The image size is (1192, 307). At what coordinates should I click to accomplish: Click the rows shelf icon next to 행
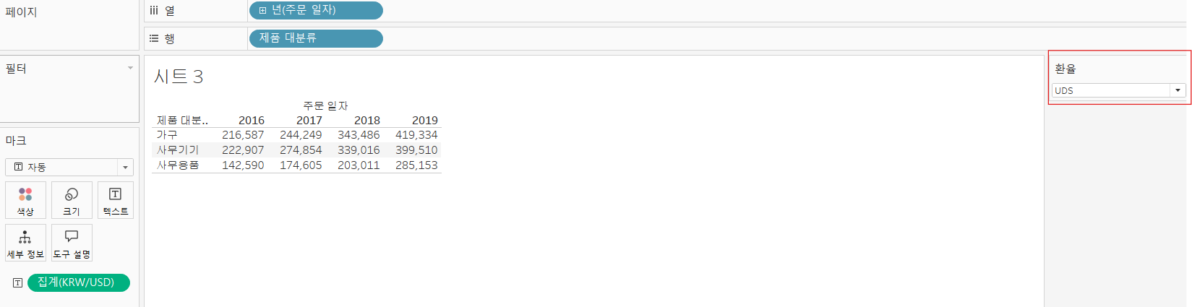click(x=154, y=38)
